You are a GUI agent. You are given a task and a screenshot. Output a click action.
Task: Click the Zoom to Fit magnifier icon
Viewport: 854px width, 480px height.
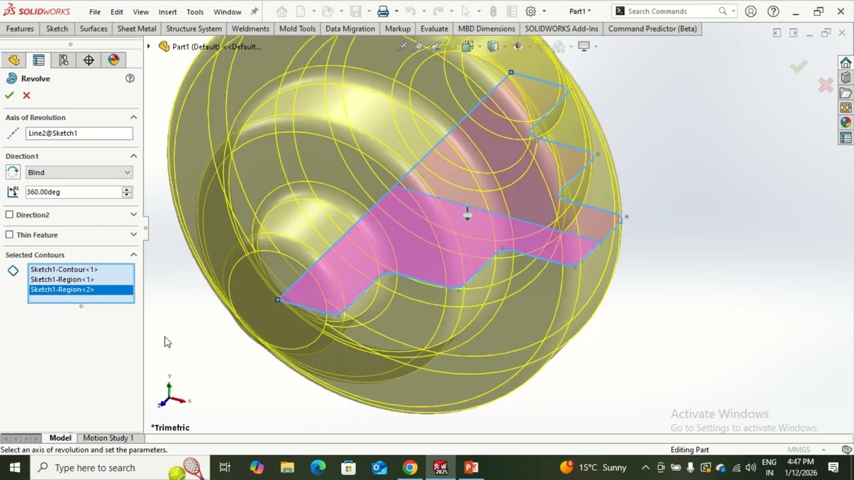[403, 46]
